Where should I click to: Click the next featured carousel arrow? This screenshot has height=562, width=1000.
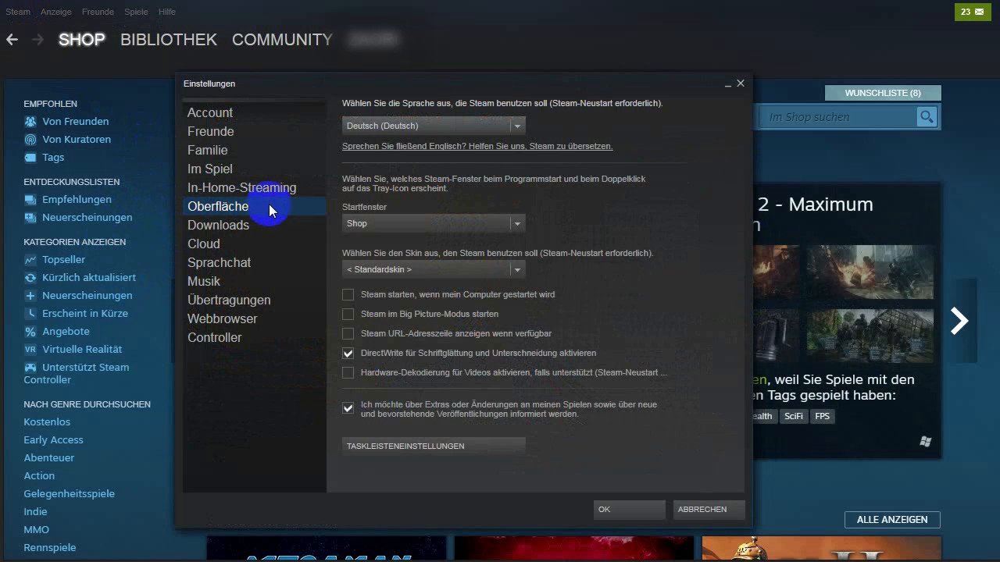pyautogui.click(x=959, y=321)
